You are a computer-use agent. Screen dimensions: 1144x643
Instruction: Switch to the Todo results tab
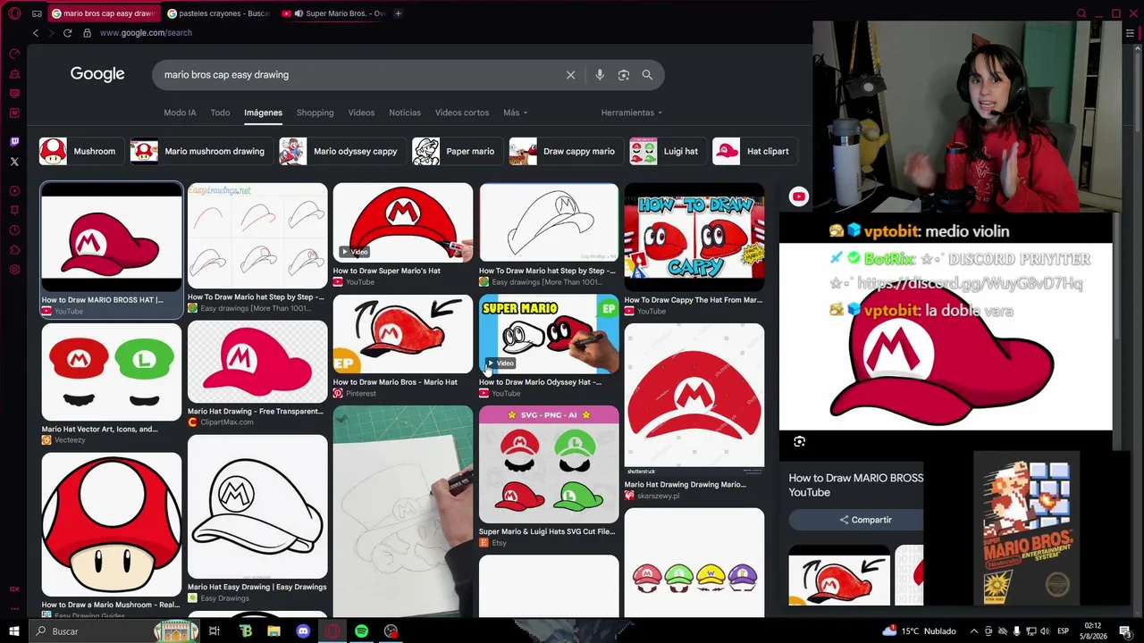pyautogui.click(x=220, y=113)
